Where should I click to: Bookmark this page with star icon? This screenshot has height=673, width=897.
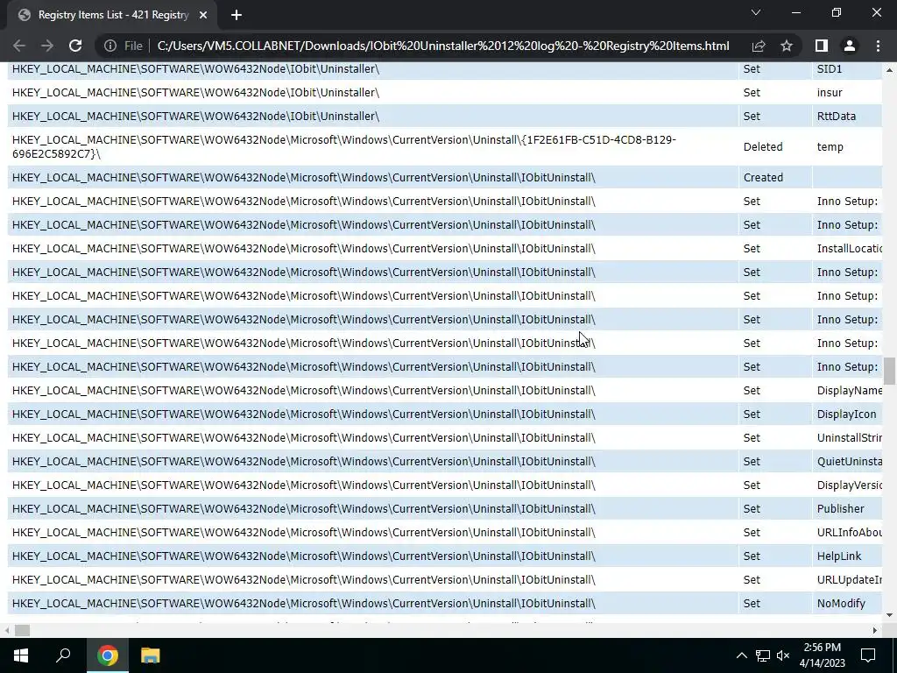787,46
